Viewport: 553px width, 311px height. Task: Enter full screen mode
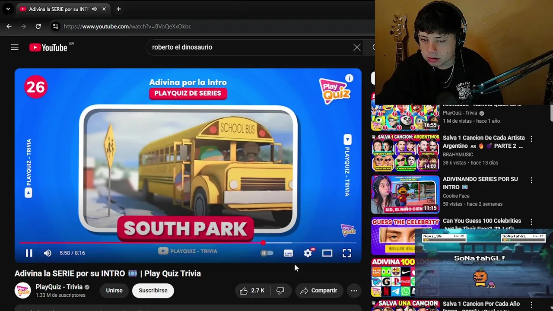[347, 253]
